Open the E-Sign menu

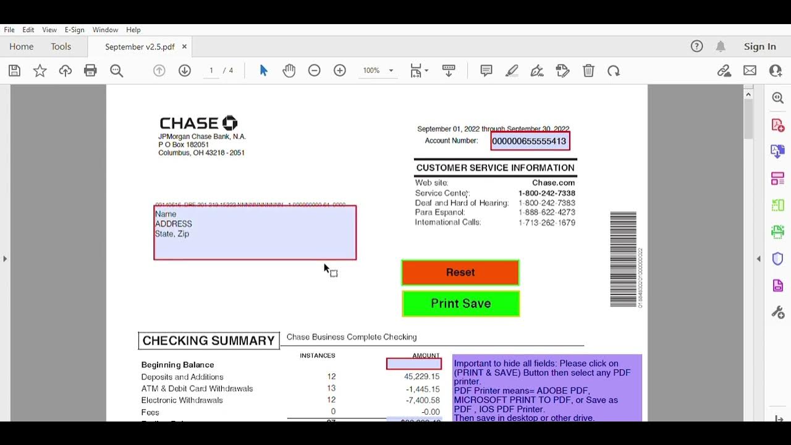pyautogui.click(x=74, y=30)
